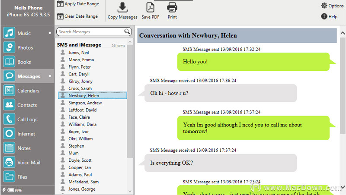Viewport: 346px width, 195px height.
Task: Select the conversation with Simpson, Andrew
Action: [93, 103]
